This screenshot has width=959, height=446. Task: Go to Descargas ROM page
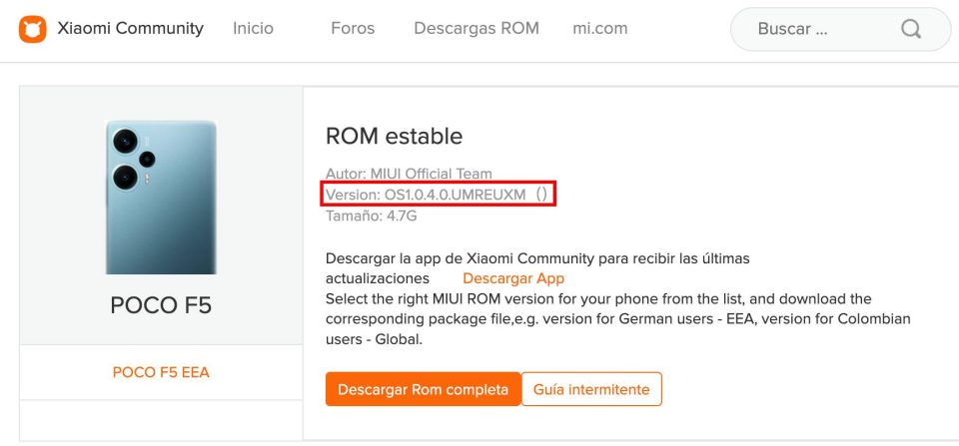click(x=477, y=28)
